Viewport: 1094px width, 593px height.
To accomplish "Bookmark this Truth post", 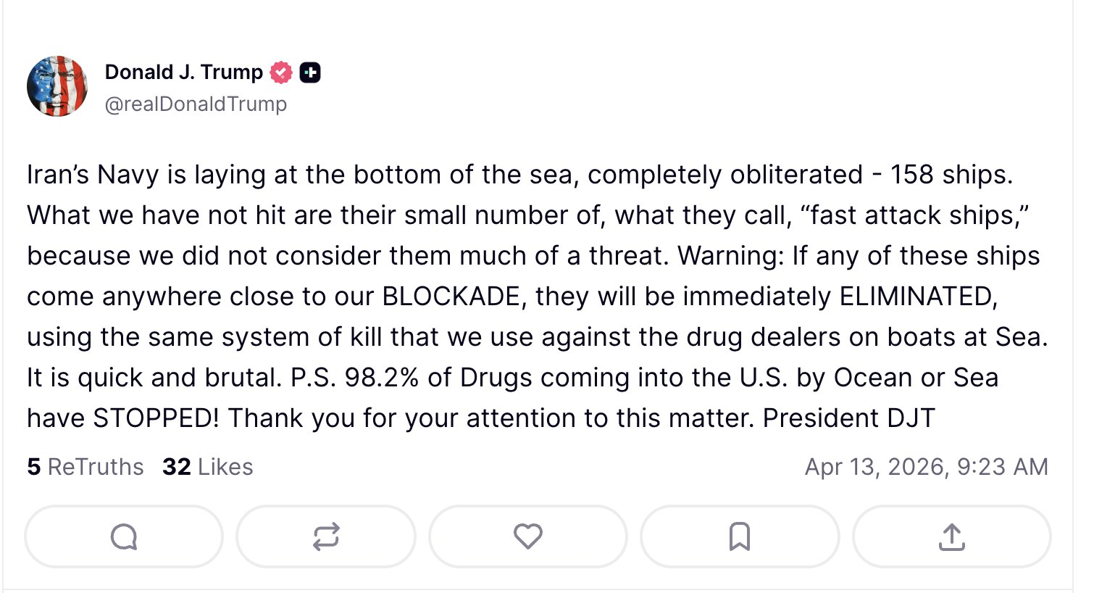I will 739,537.
